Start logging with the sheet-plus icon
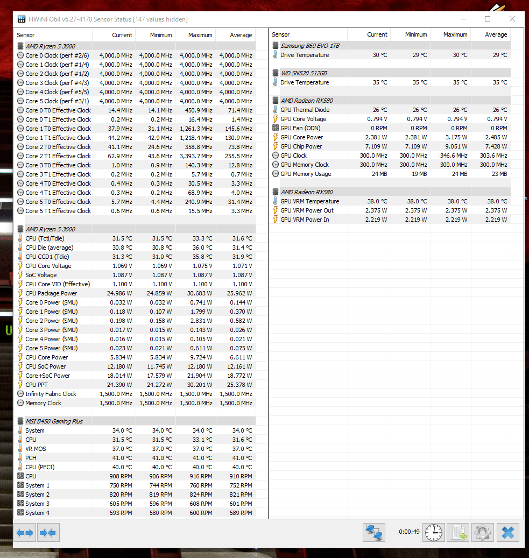The height and width of the screenshot is (558, 529). tap(458, 532)
